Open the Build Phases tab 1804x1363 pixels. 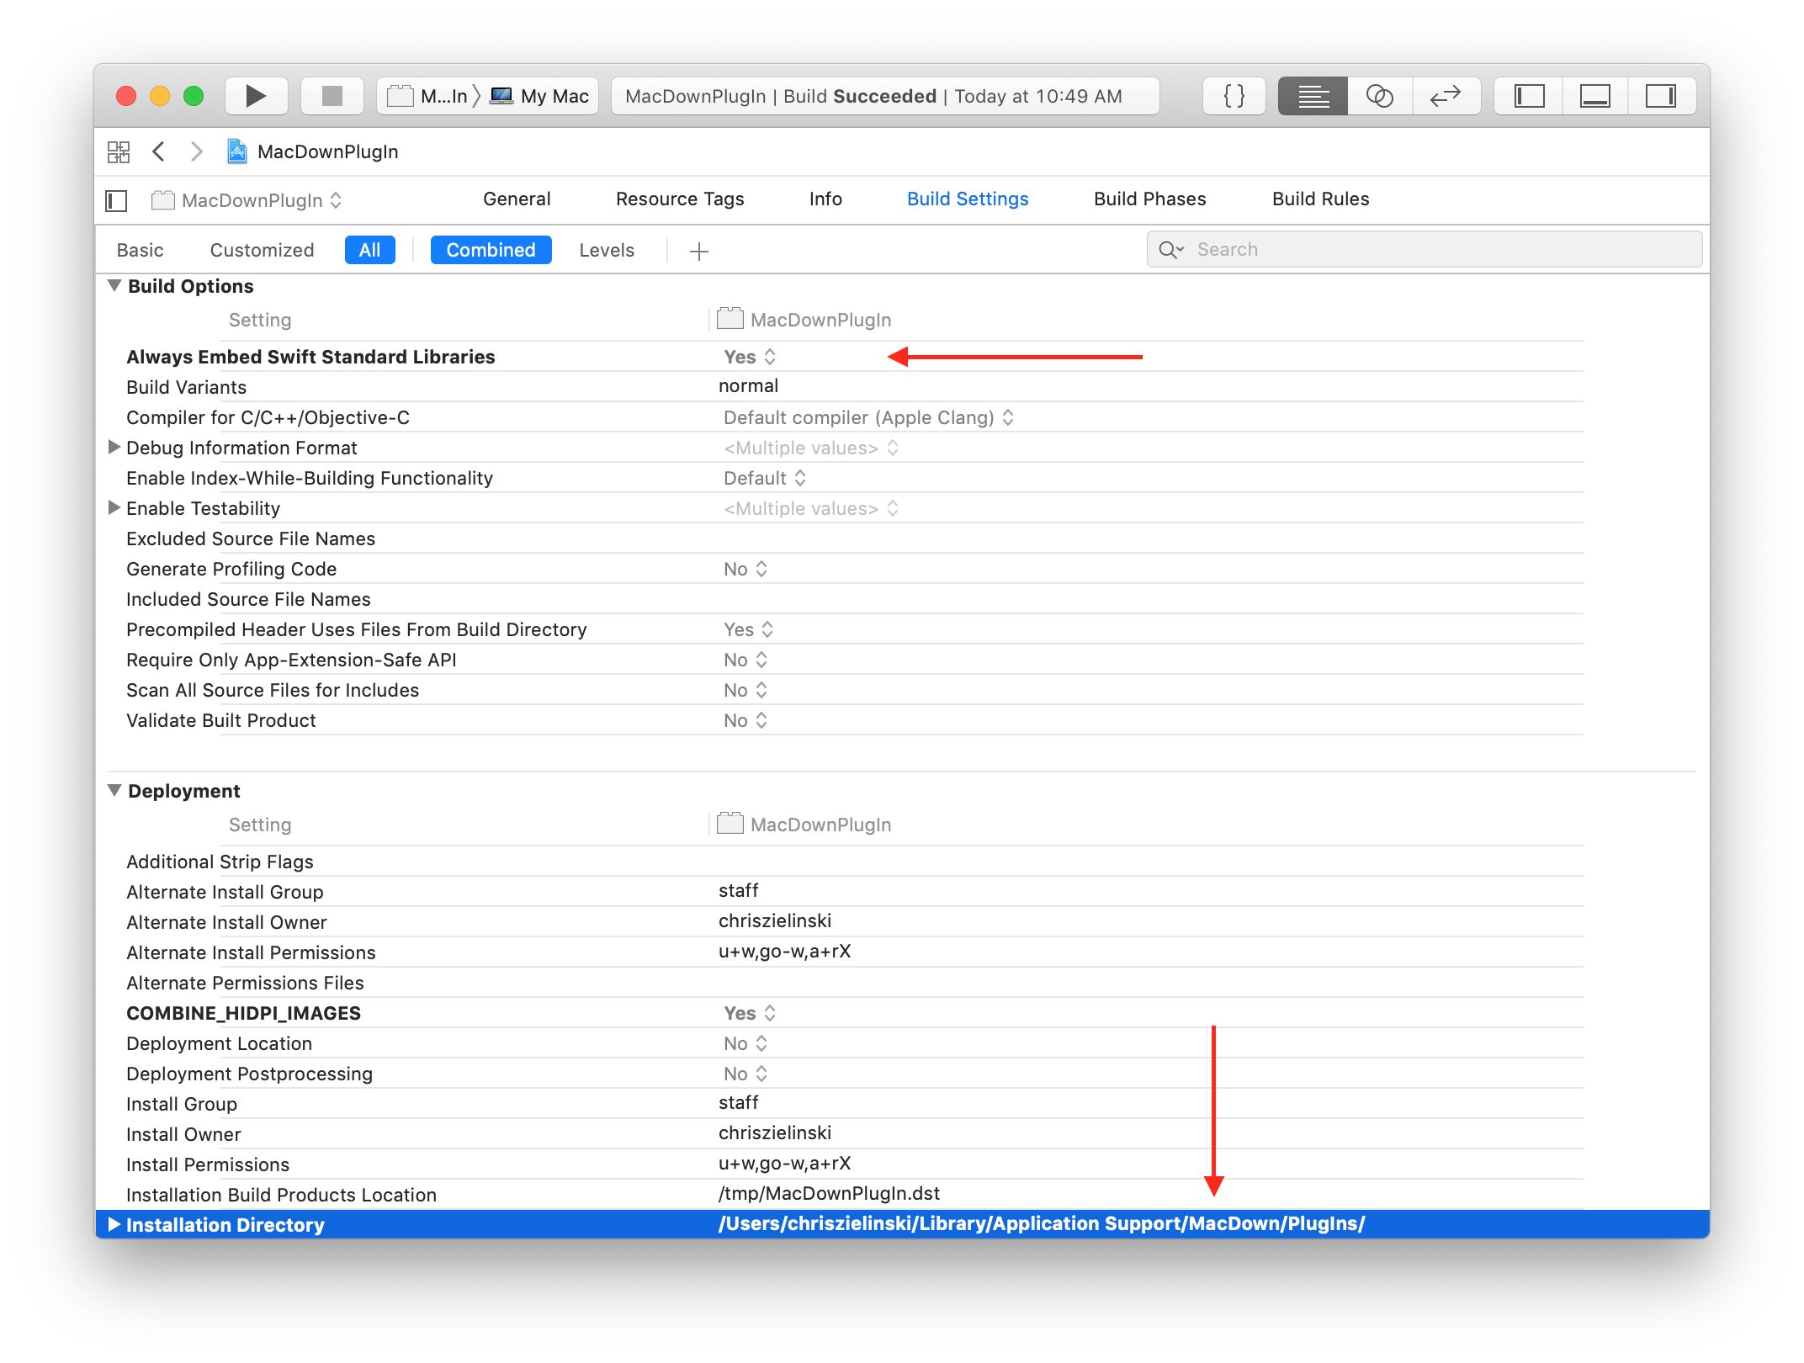pyautogui.click(x=1149, y=199)
